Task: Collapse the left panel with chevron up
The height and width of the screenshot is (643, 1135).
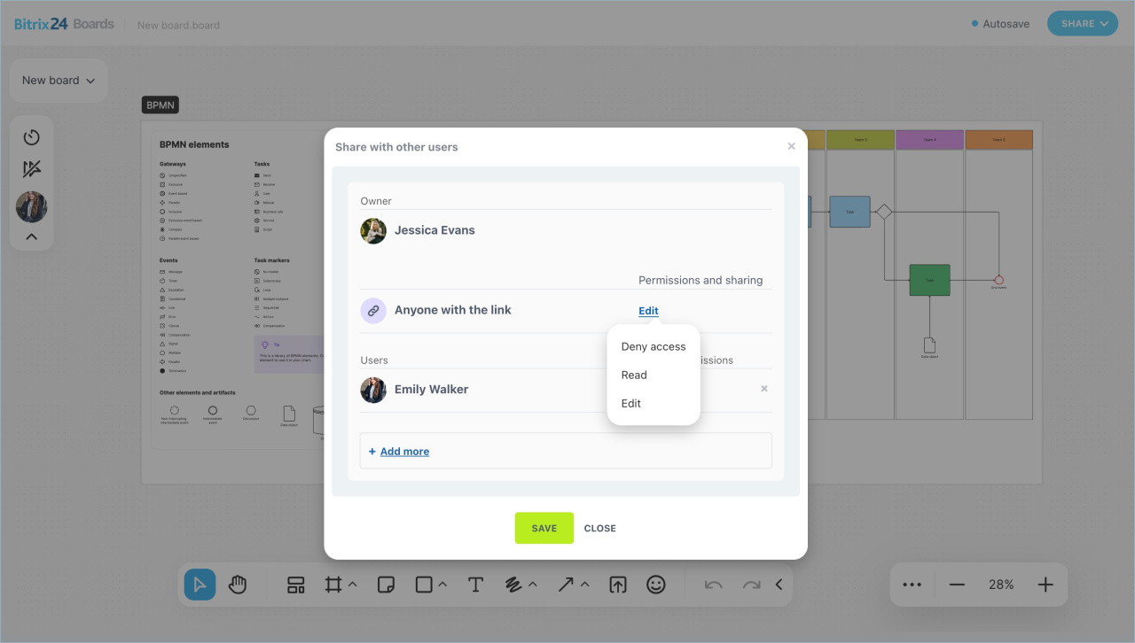Action: [32, 236]
